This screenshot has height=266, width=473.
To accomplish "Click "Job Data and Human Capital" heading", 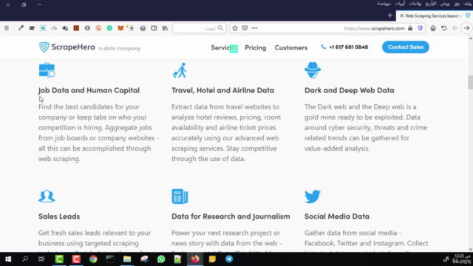I will coord(89,90).
